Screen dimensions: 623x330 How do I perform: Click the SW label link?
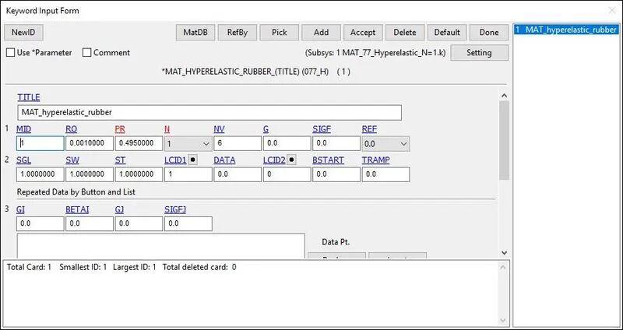point(72,160)
